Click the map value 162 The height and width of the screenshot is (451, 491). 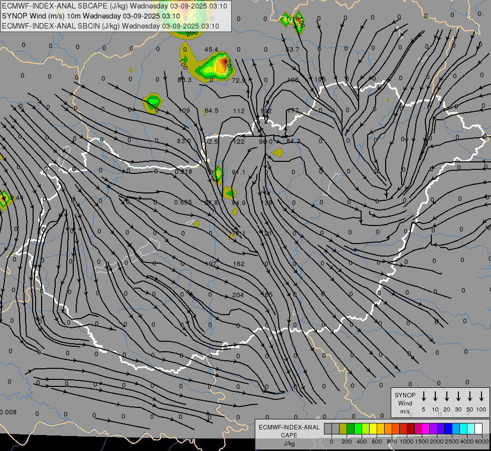[x=239, y=264]
